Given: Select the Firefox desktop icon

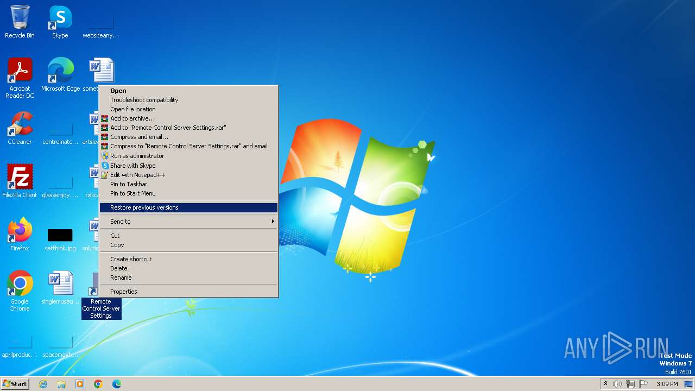Looking at the screenshot, I should tap(20, 235).
